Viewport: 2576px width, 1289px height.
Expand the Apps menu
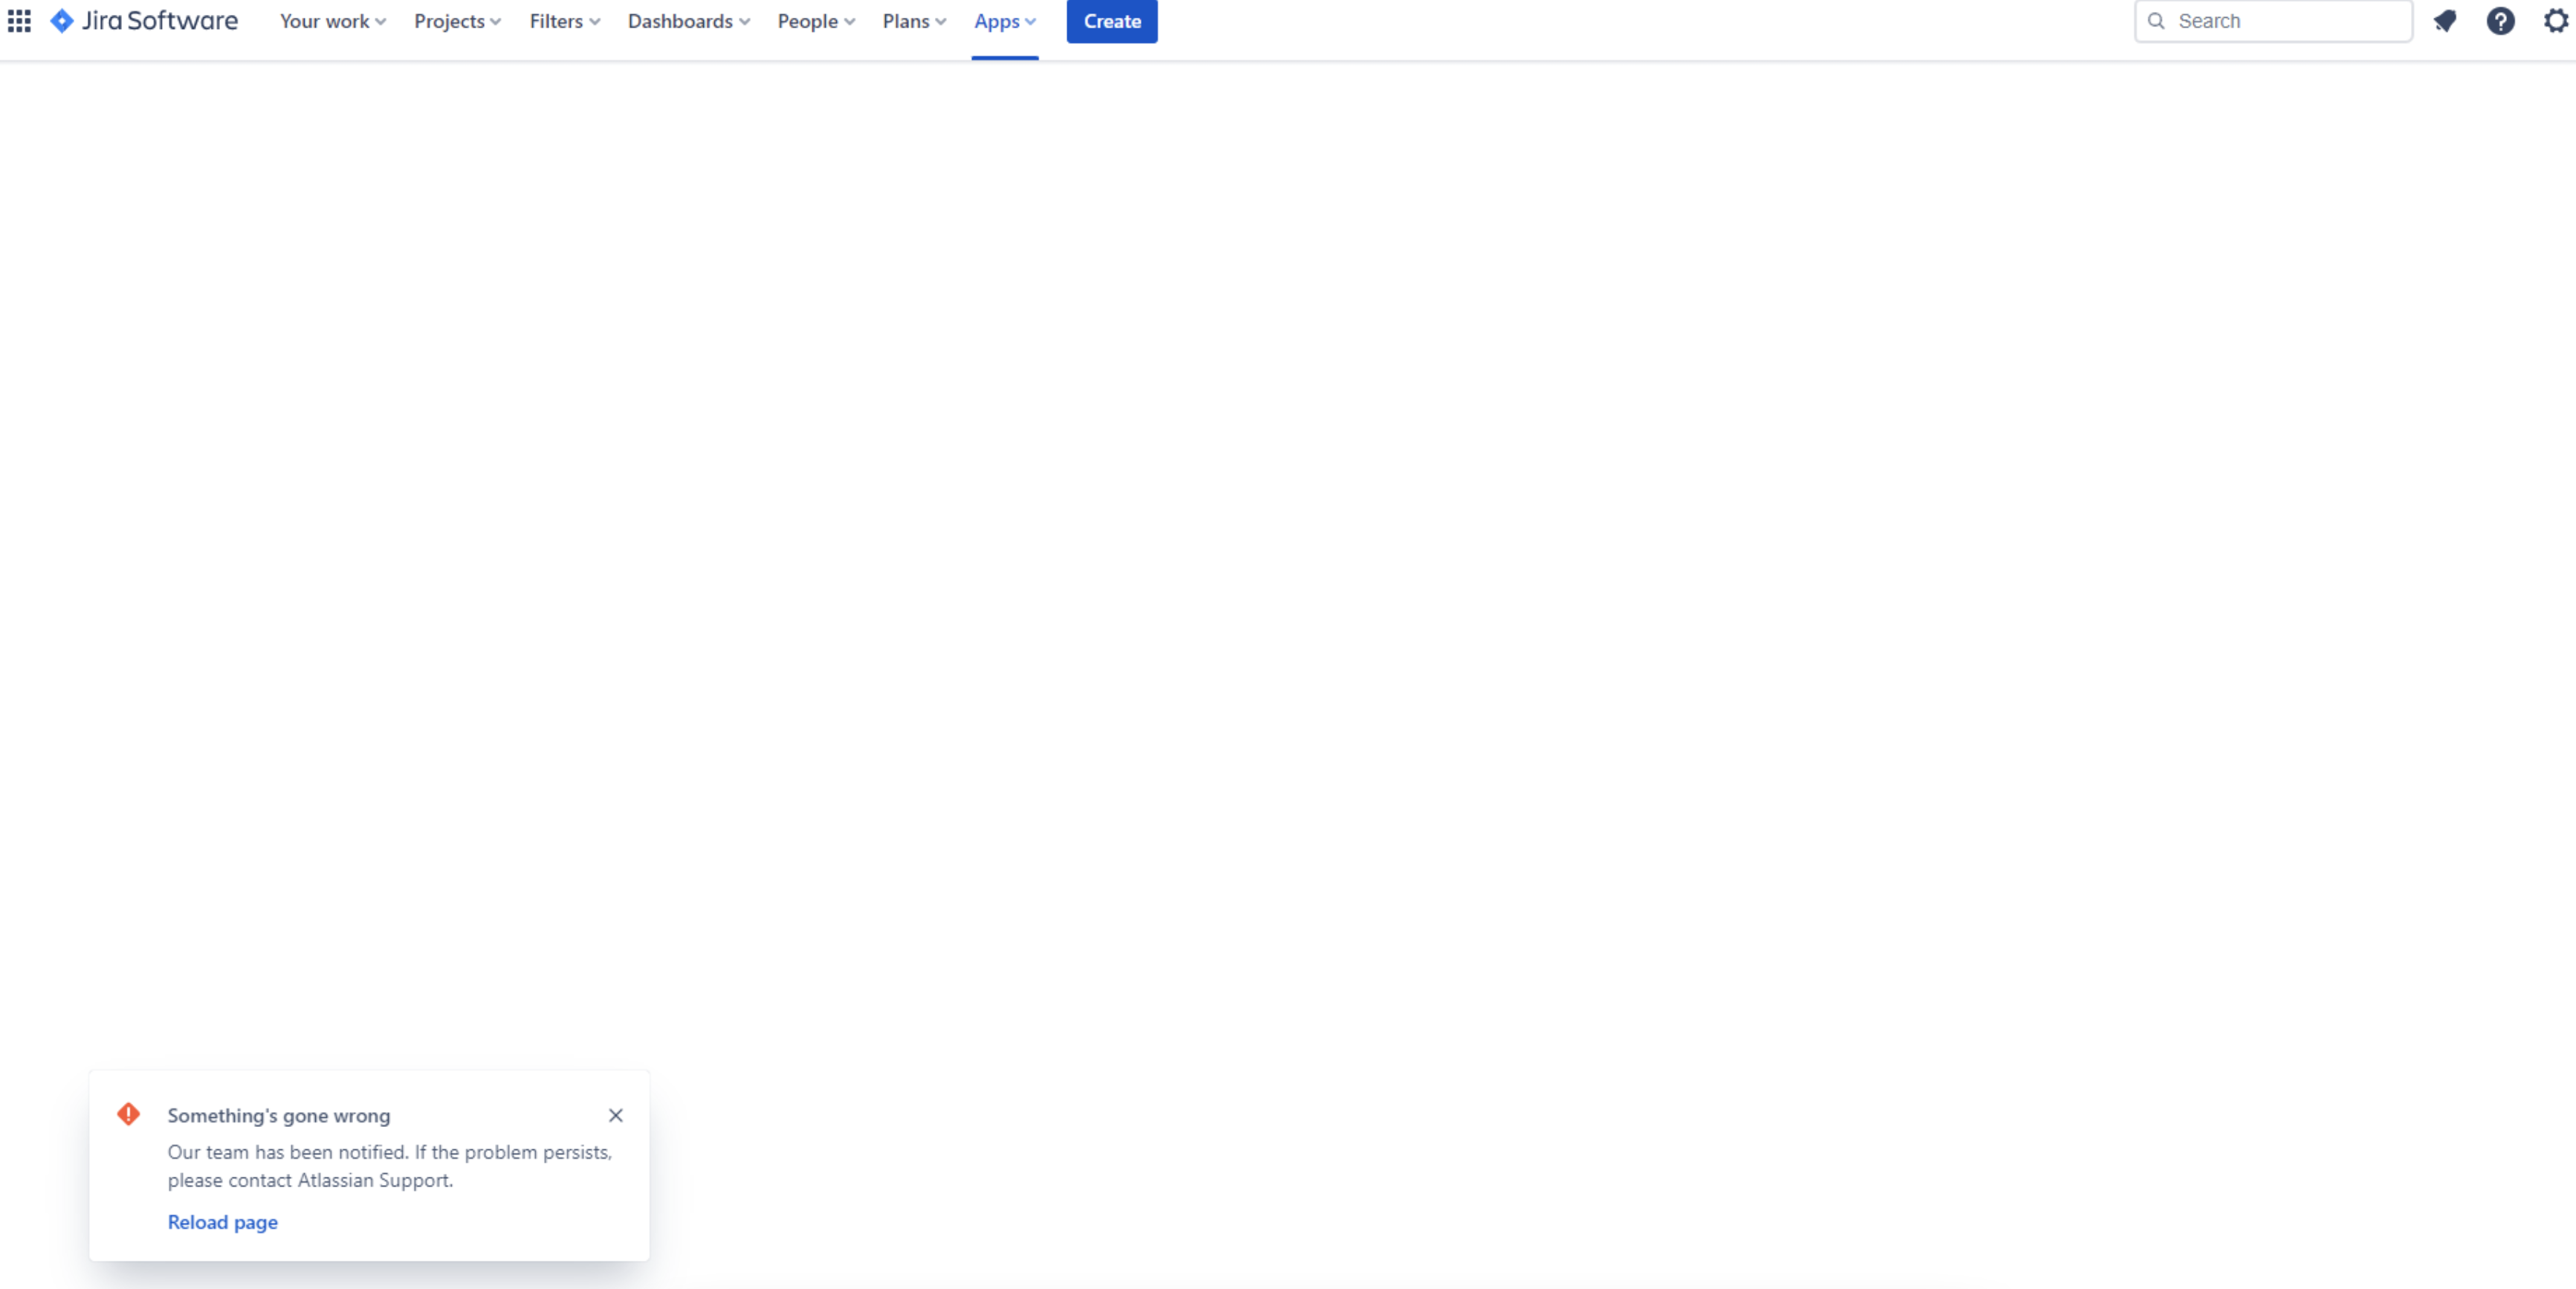1004,21
